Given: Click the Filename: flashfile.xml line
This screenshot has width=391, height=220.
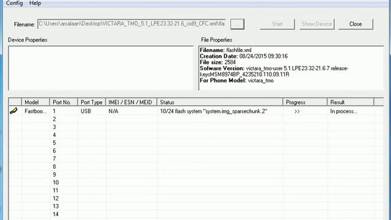Looking at the screenshot, I should 225,50.
